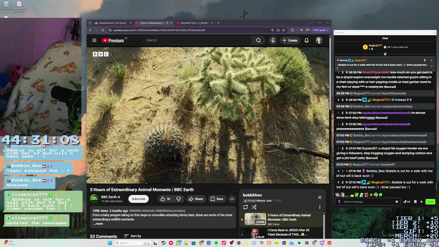Unpin the pinned chat message
The height and width of the screenshot is (247, 439).
[425, 60]
